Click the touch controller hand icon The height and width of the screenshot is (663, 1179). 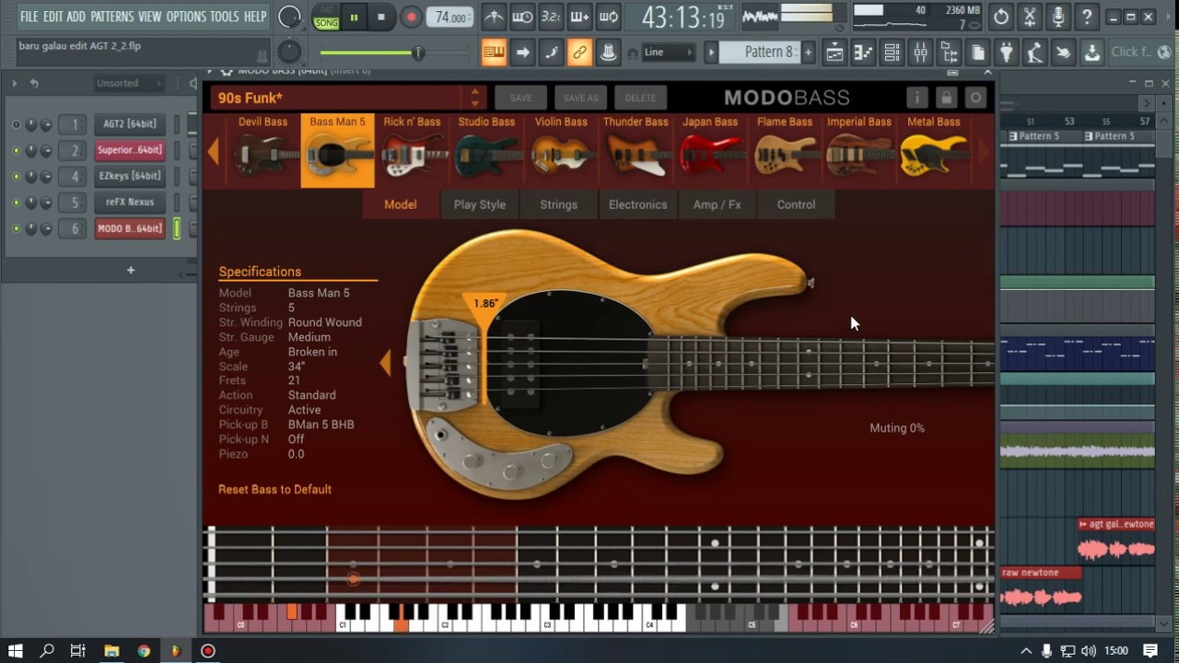click(x=1064, y=52)
